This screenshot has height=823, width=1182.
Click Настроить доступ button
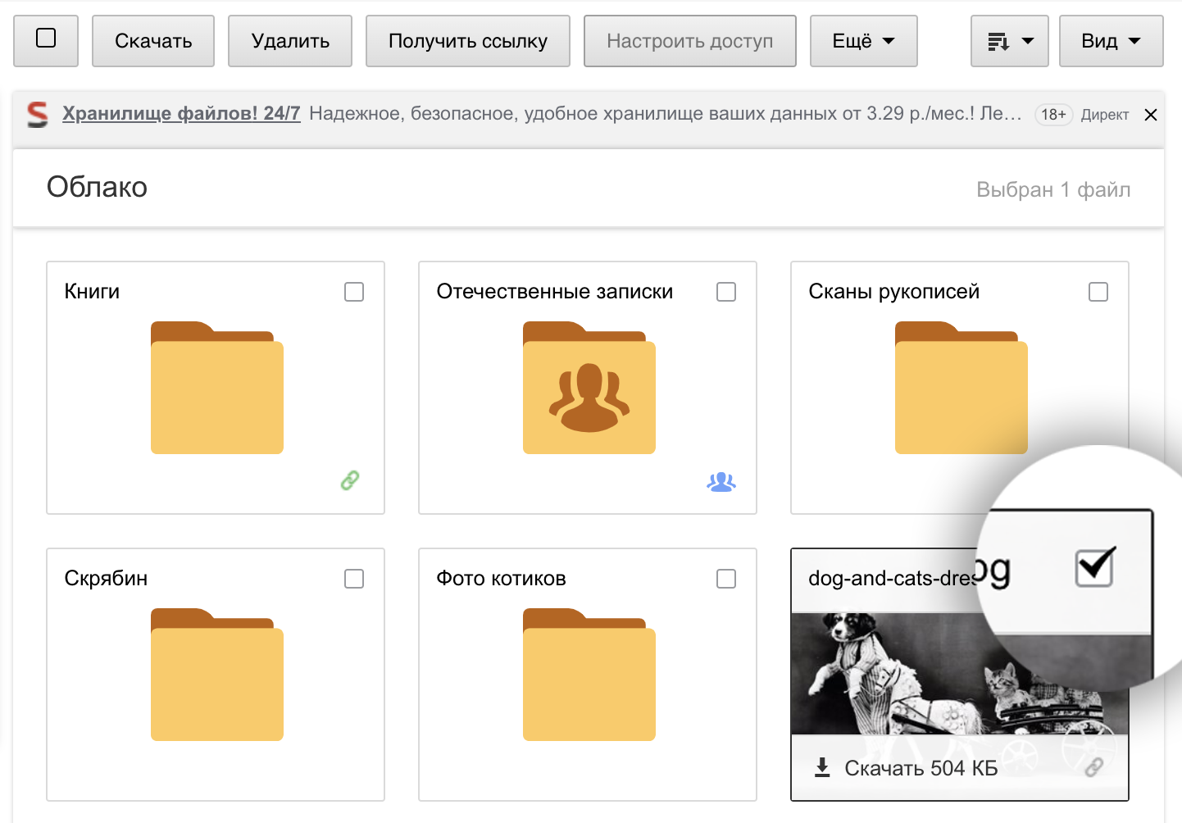pos(690,41)
